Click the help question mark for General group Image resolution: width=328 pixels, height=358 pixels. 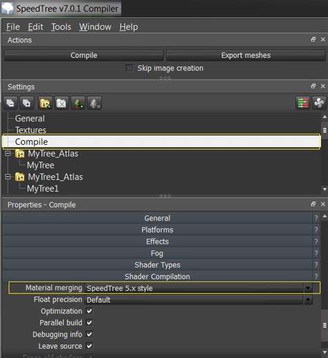click(316, 218)
